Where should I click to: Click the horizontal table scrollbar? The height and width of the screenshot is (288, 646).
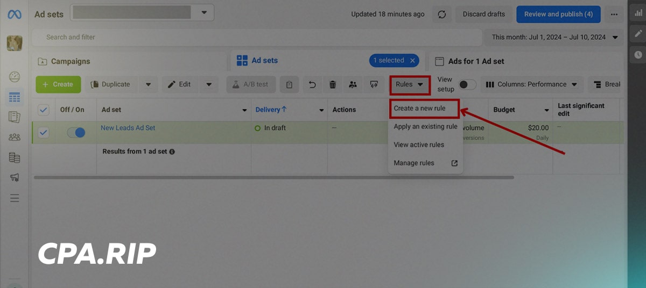[x=273, y=177]
